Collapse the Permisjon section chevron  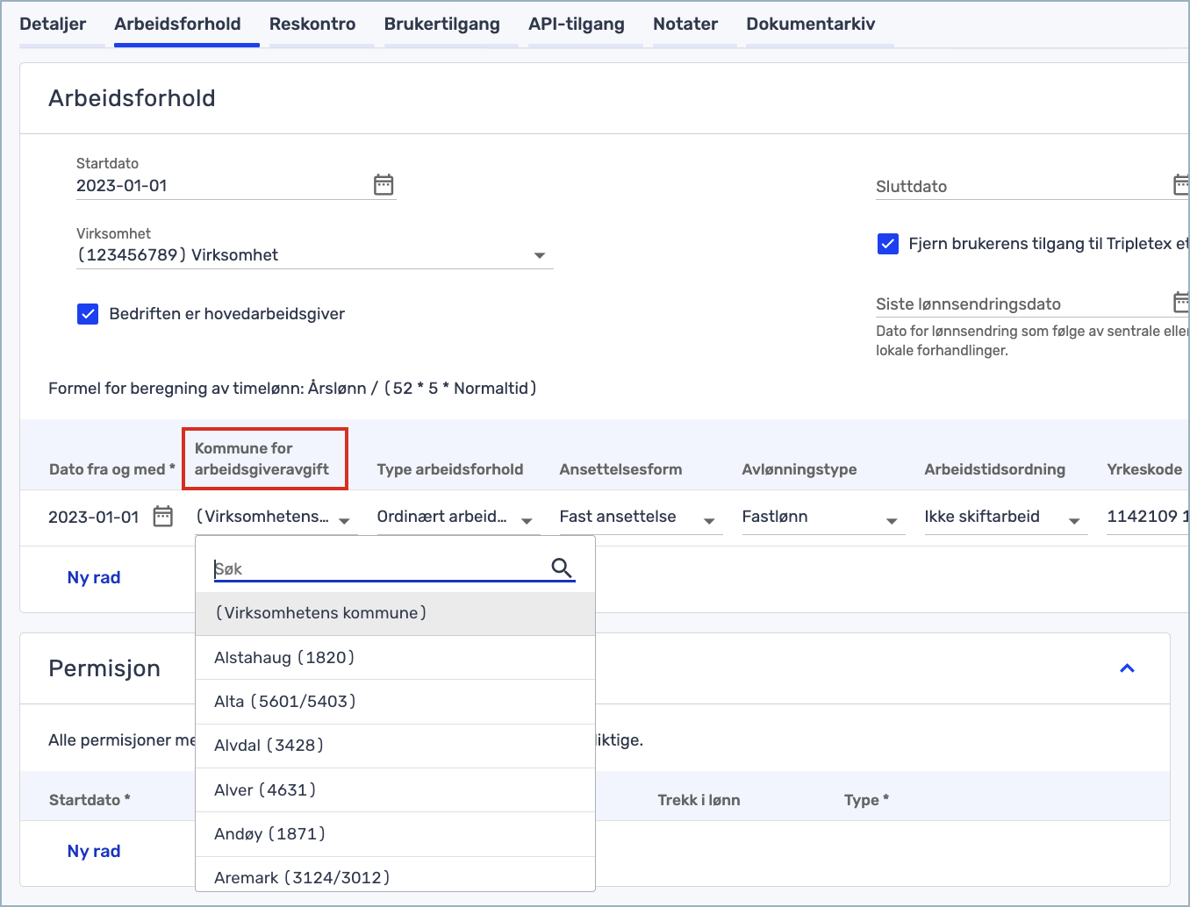coord(1128,668)
